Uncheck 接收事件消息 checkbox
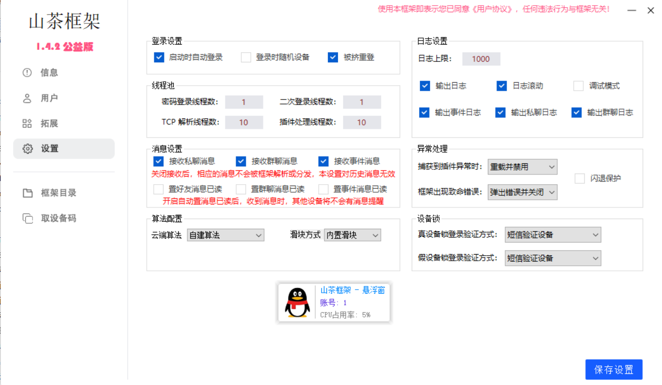662x385 pixels. click(x=323, y=161)
